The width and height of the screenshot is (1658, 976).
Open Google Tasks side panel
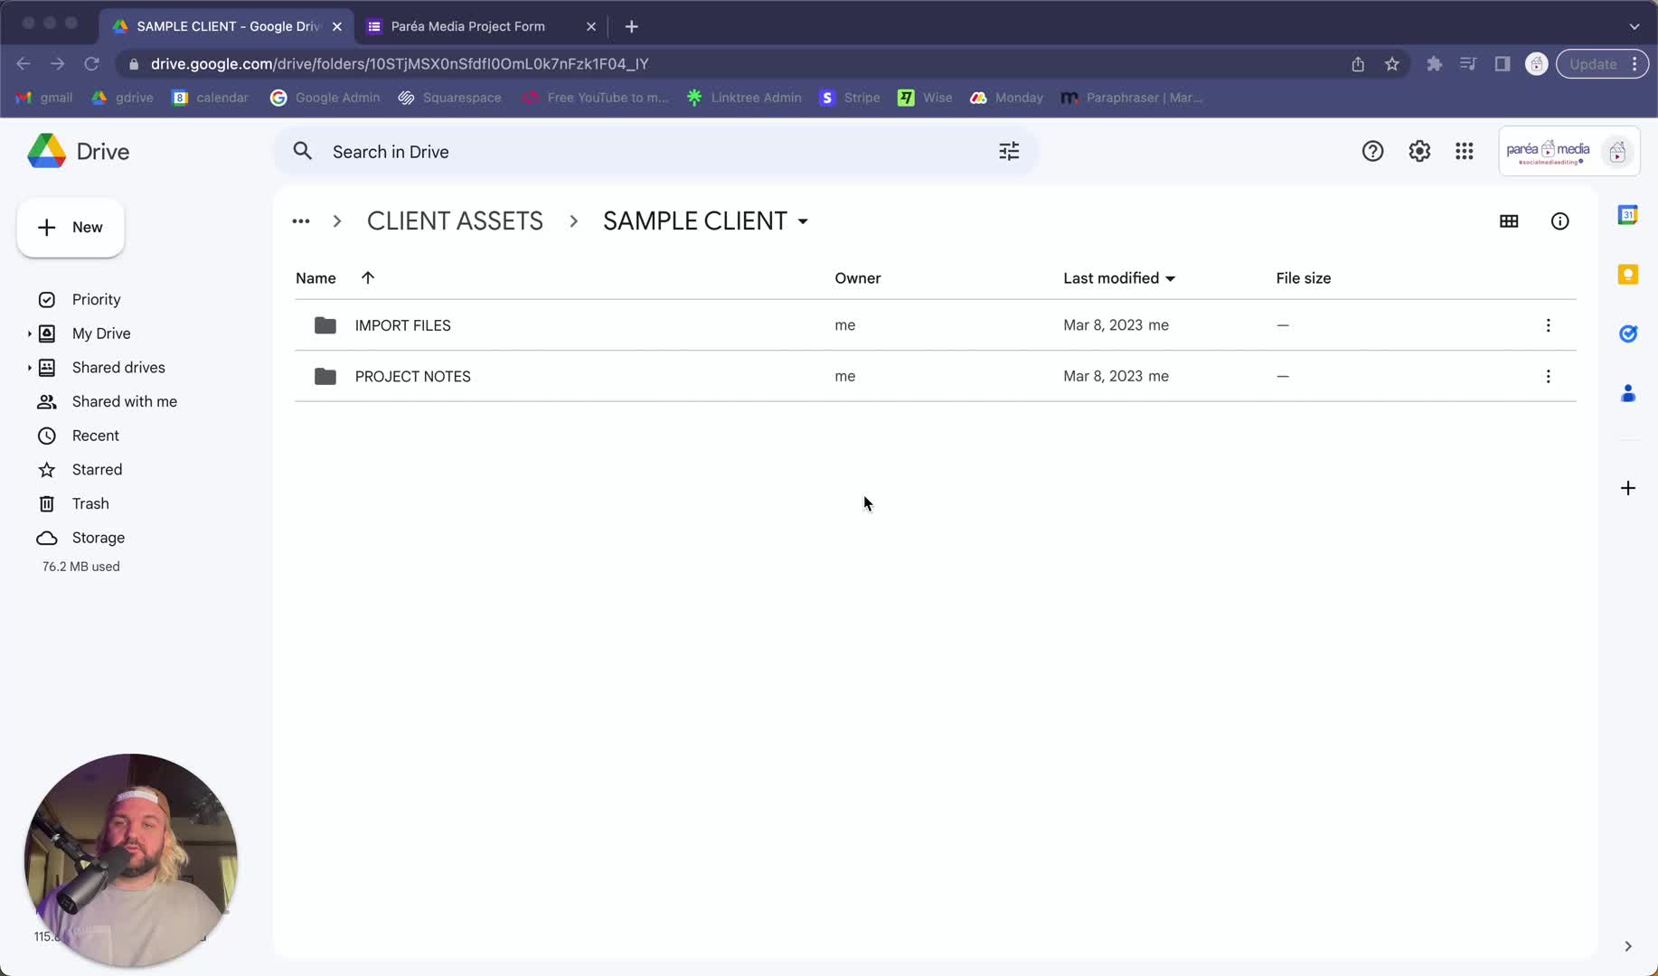(1628, 334)
